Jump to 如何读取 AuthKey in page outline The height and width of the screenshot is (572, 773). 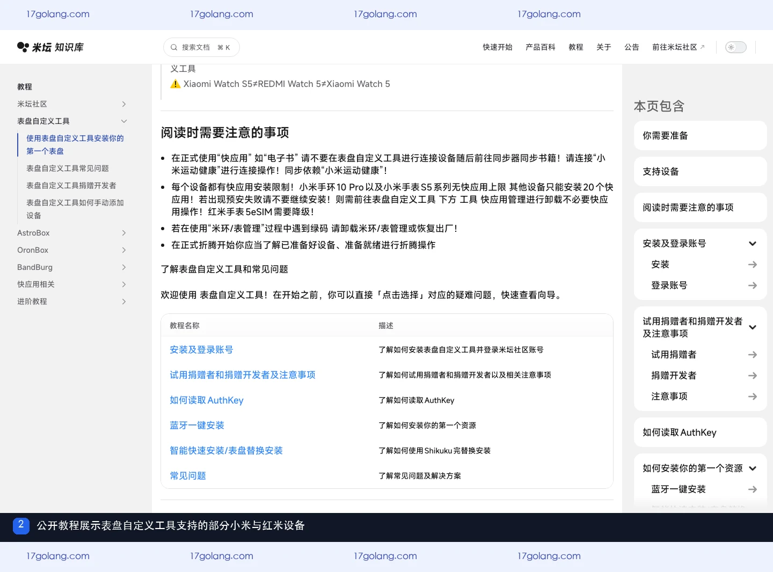701,432
